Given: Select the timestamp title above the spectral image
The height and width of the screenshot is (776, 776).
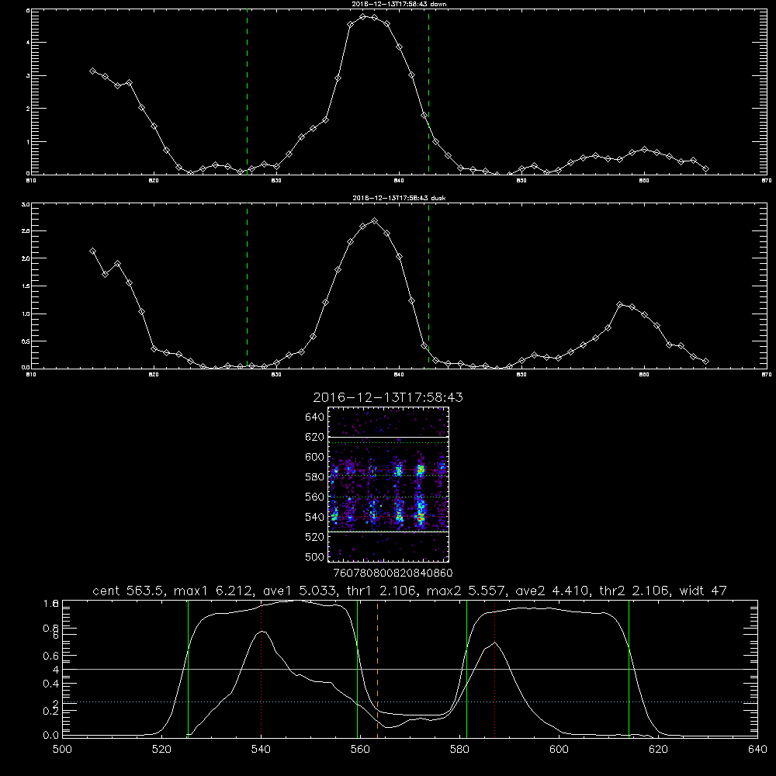Looking at the screenshot, I should [388, 397].
